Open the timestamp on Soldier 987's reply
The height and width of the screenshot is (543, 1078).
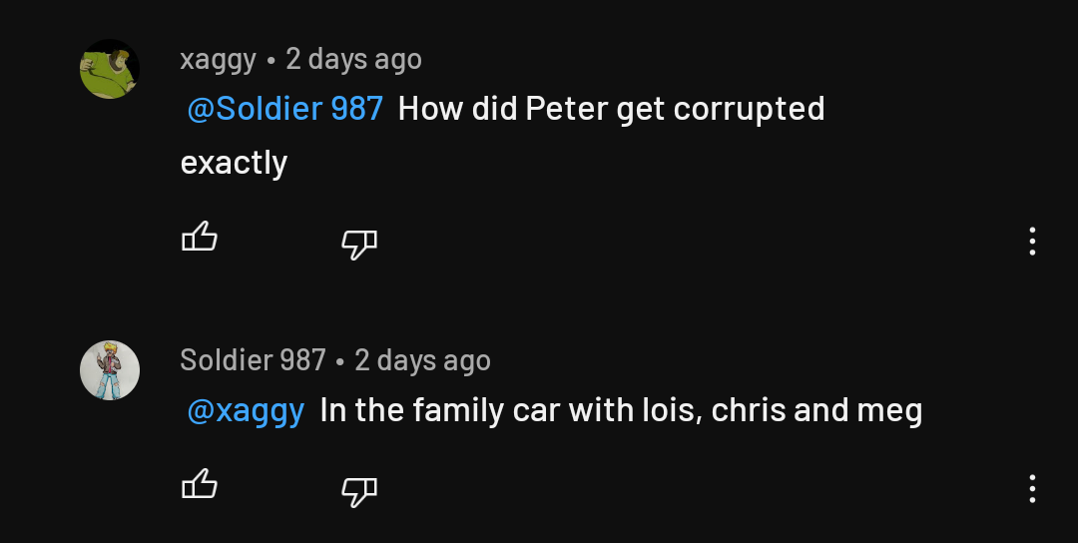(x=422, y=360)
